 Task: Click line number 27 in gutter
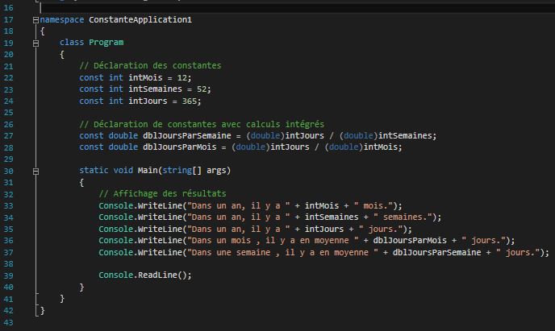tap(9, 136)
